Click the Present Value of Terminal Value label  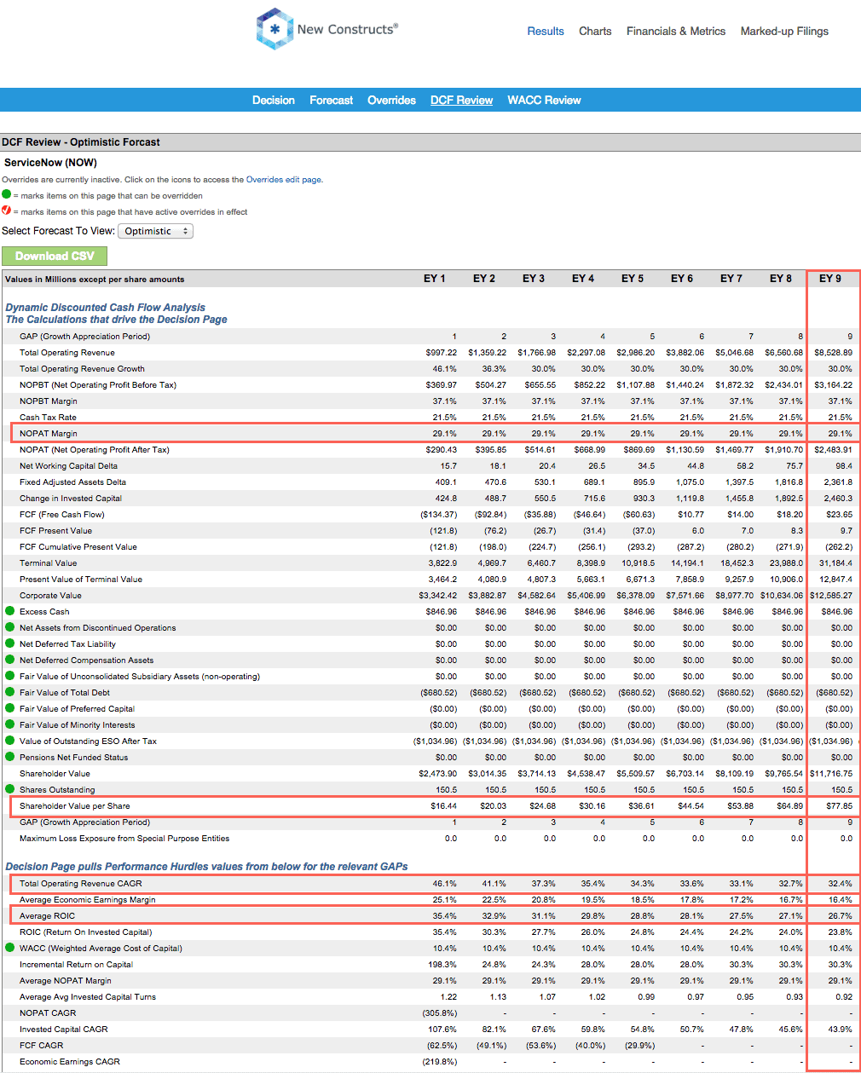pos(81,580)
